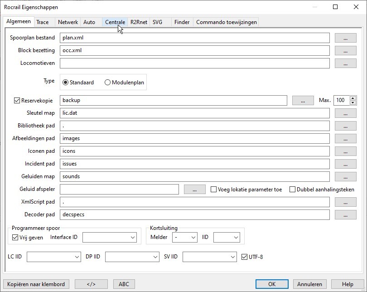367x292 pixels.
Task: Select the Auto tab
Action: point(91,22)
